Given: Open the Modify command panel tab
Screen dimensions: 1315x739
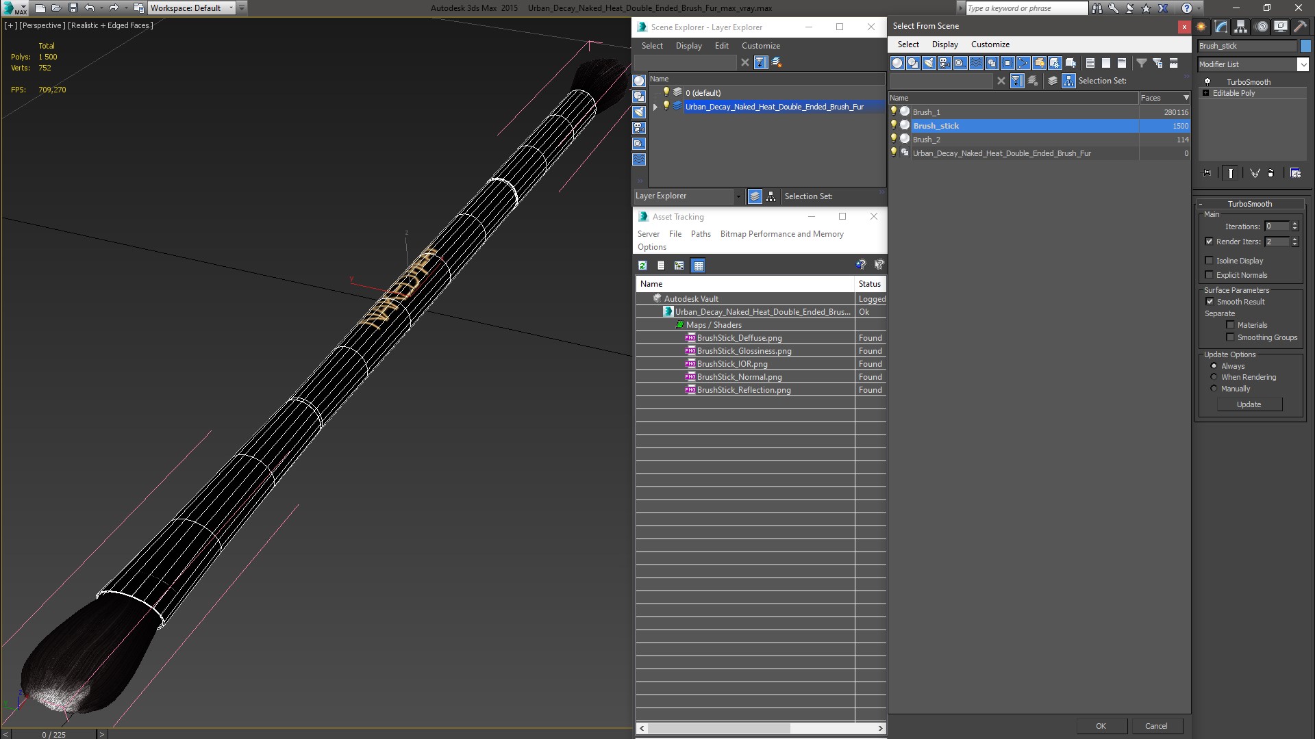Looking at the screenshot, I should pos(1221,27).
